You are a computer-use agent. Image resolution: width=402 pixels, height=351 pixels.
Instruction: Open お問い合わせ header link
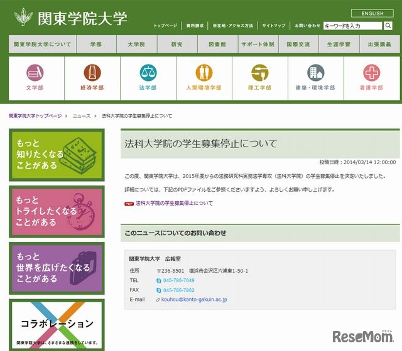point(307,26)
